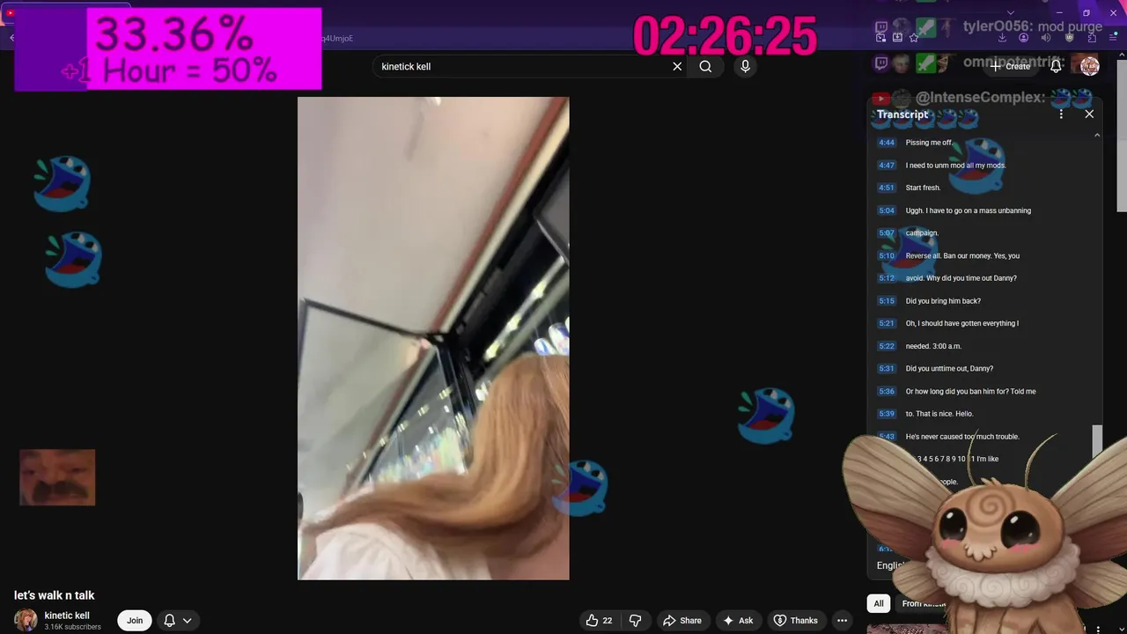1127x634 pixels.
Task: Click the install app icon in address bar
Action: click(x=897, y=38)
